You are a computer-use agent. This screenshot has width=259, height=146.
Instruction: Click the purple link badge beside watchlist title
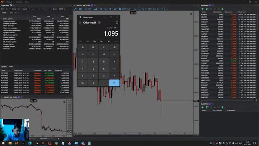210,5
